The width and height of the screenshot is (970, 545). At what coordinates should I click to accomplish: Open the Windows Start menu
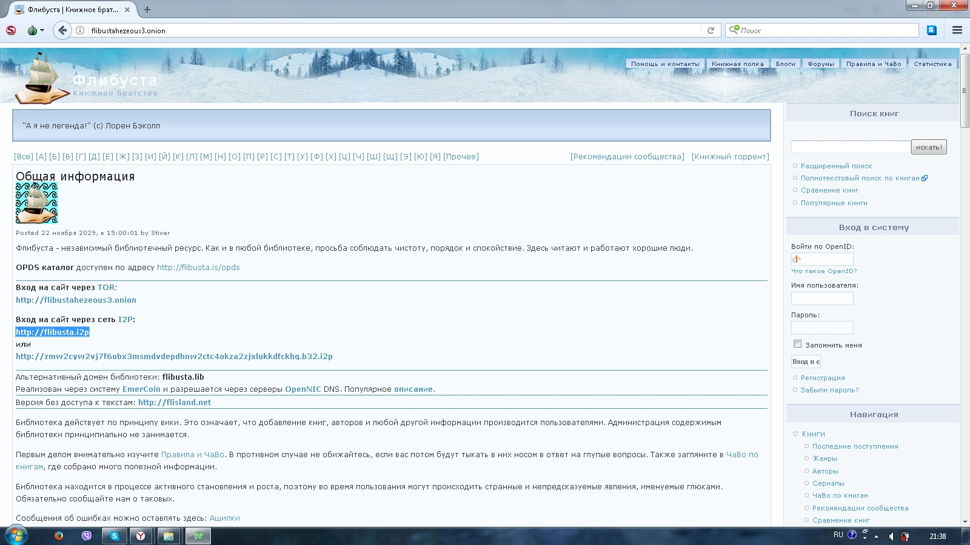click(x=16, y=536)
